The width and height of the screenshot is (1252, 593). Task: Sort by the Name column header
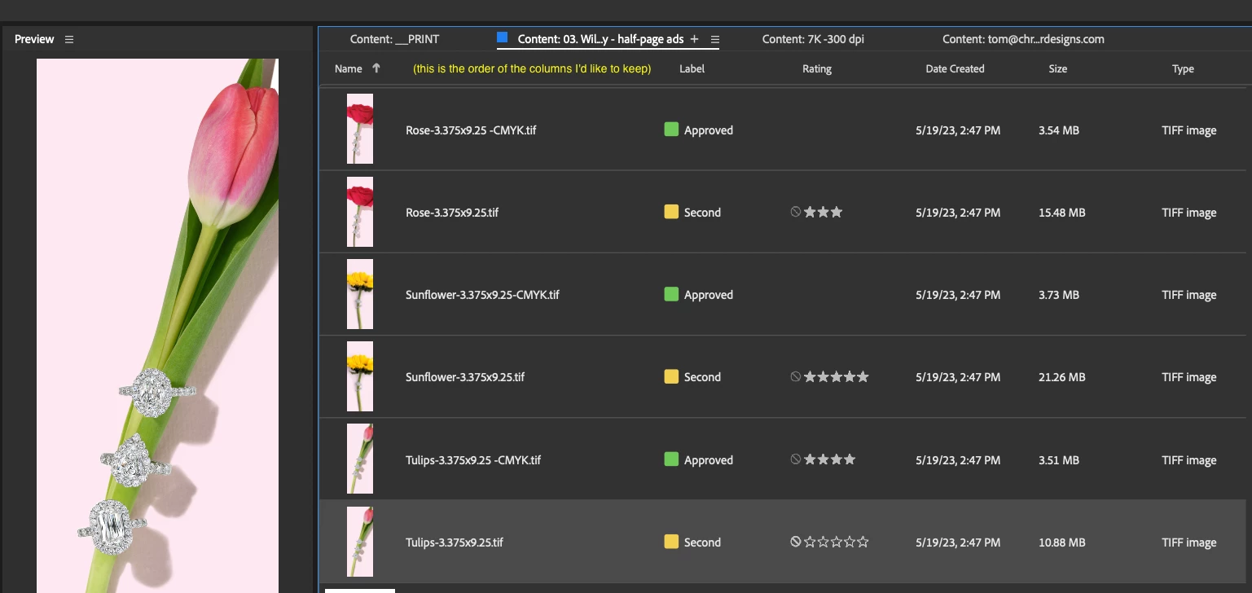pyautogui.click(x=349, y=68)
